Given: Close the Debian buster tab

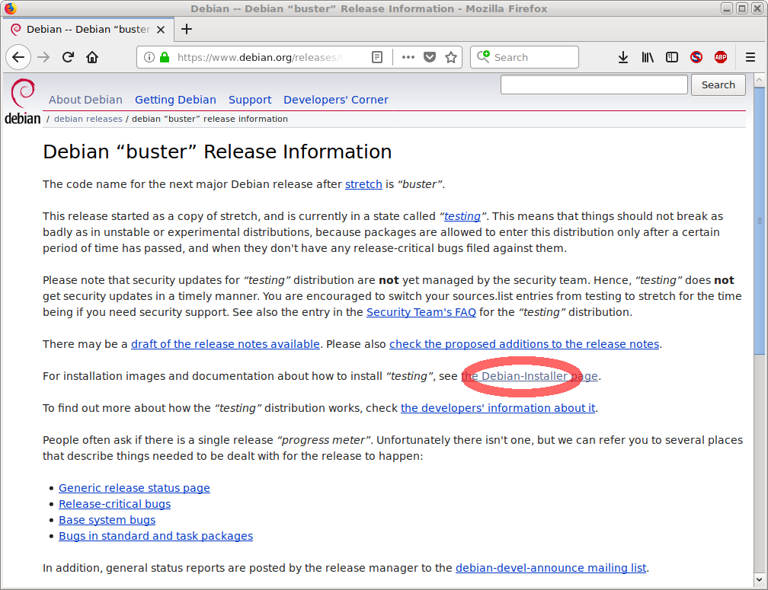Looking at the screenshot, I should 161,30.
